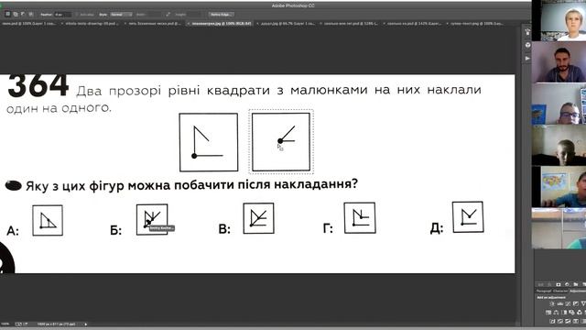Switch to the drawing-05.psd document tab
Viewport: 586px width, 330px height.
click(92, 24)
